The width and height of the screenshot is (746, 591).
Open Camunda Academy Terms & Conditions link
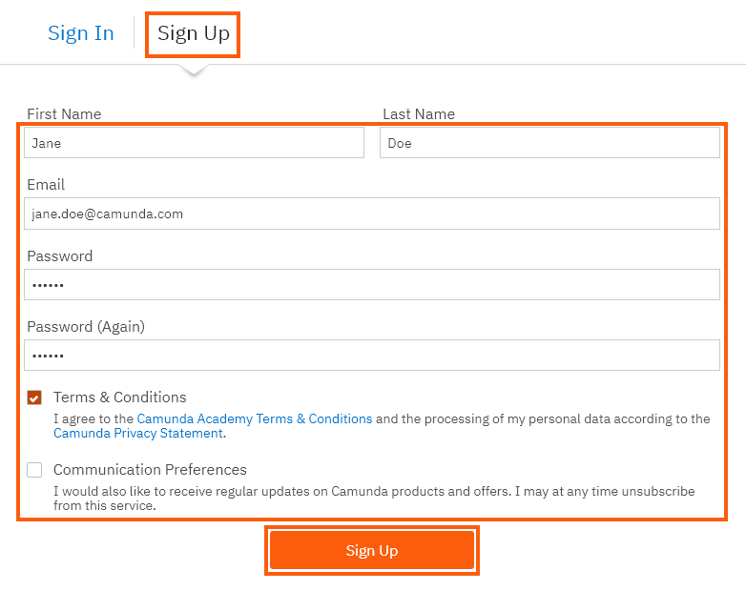click(x=255, y=418)
